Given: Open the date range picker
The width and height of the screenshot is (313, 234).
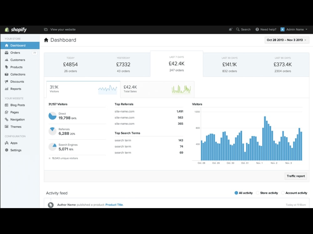Looking at the screenshot, I should (x=286, y=40).
